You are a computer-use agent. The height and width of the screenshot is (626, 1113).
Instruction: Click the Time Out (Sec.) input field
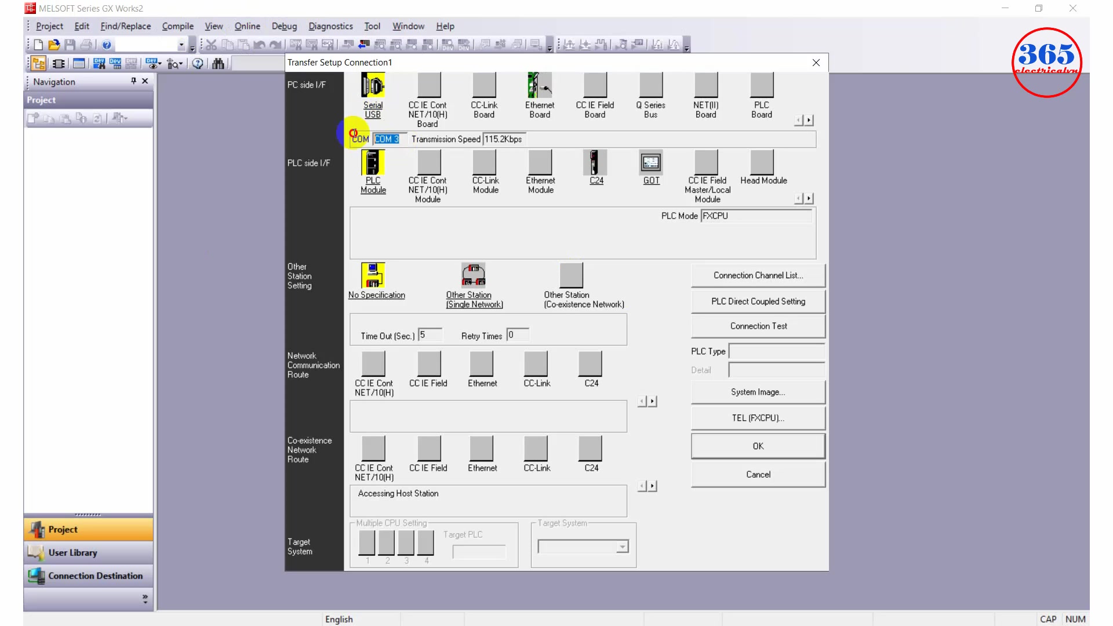tap(430, 335)
